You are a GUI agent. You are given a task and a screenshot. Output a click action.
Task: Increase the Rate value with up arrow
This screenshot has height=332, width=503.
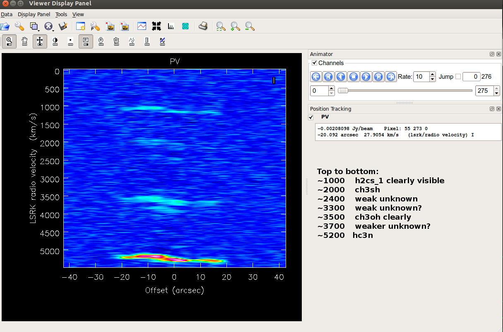pyautogui.click(x=433, y=74)
